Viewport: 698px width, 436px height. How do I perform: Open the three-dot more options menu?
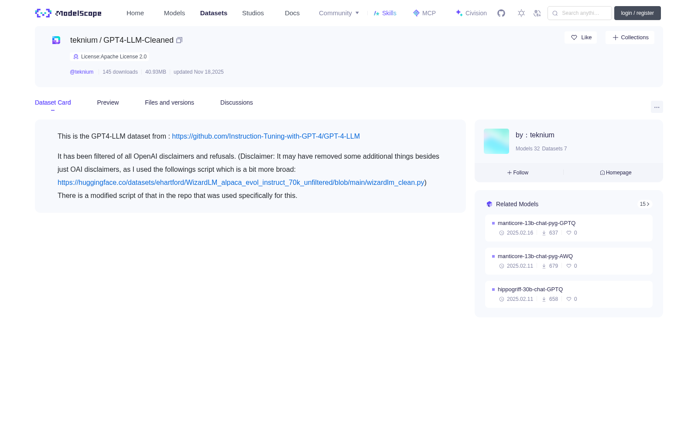657,107
